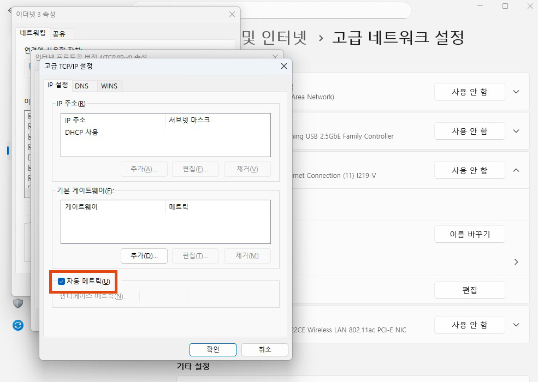The height and width of the screenshot is (382, 538).
Task: Select the DHCP 사용 row
Action: tap(82, 132)
